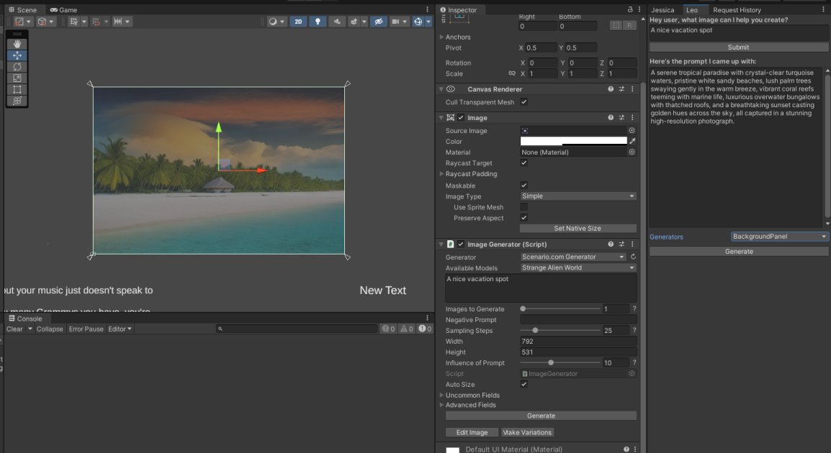The height and width of the screenshot is (453, 831).
Task: Toggle the Preserve Aspect checkbox
Action: 524,217
